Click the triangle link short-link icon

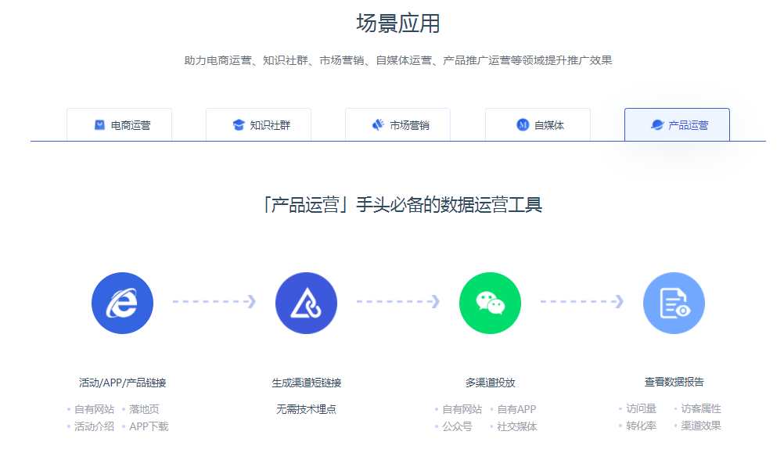point(307,303)
